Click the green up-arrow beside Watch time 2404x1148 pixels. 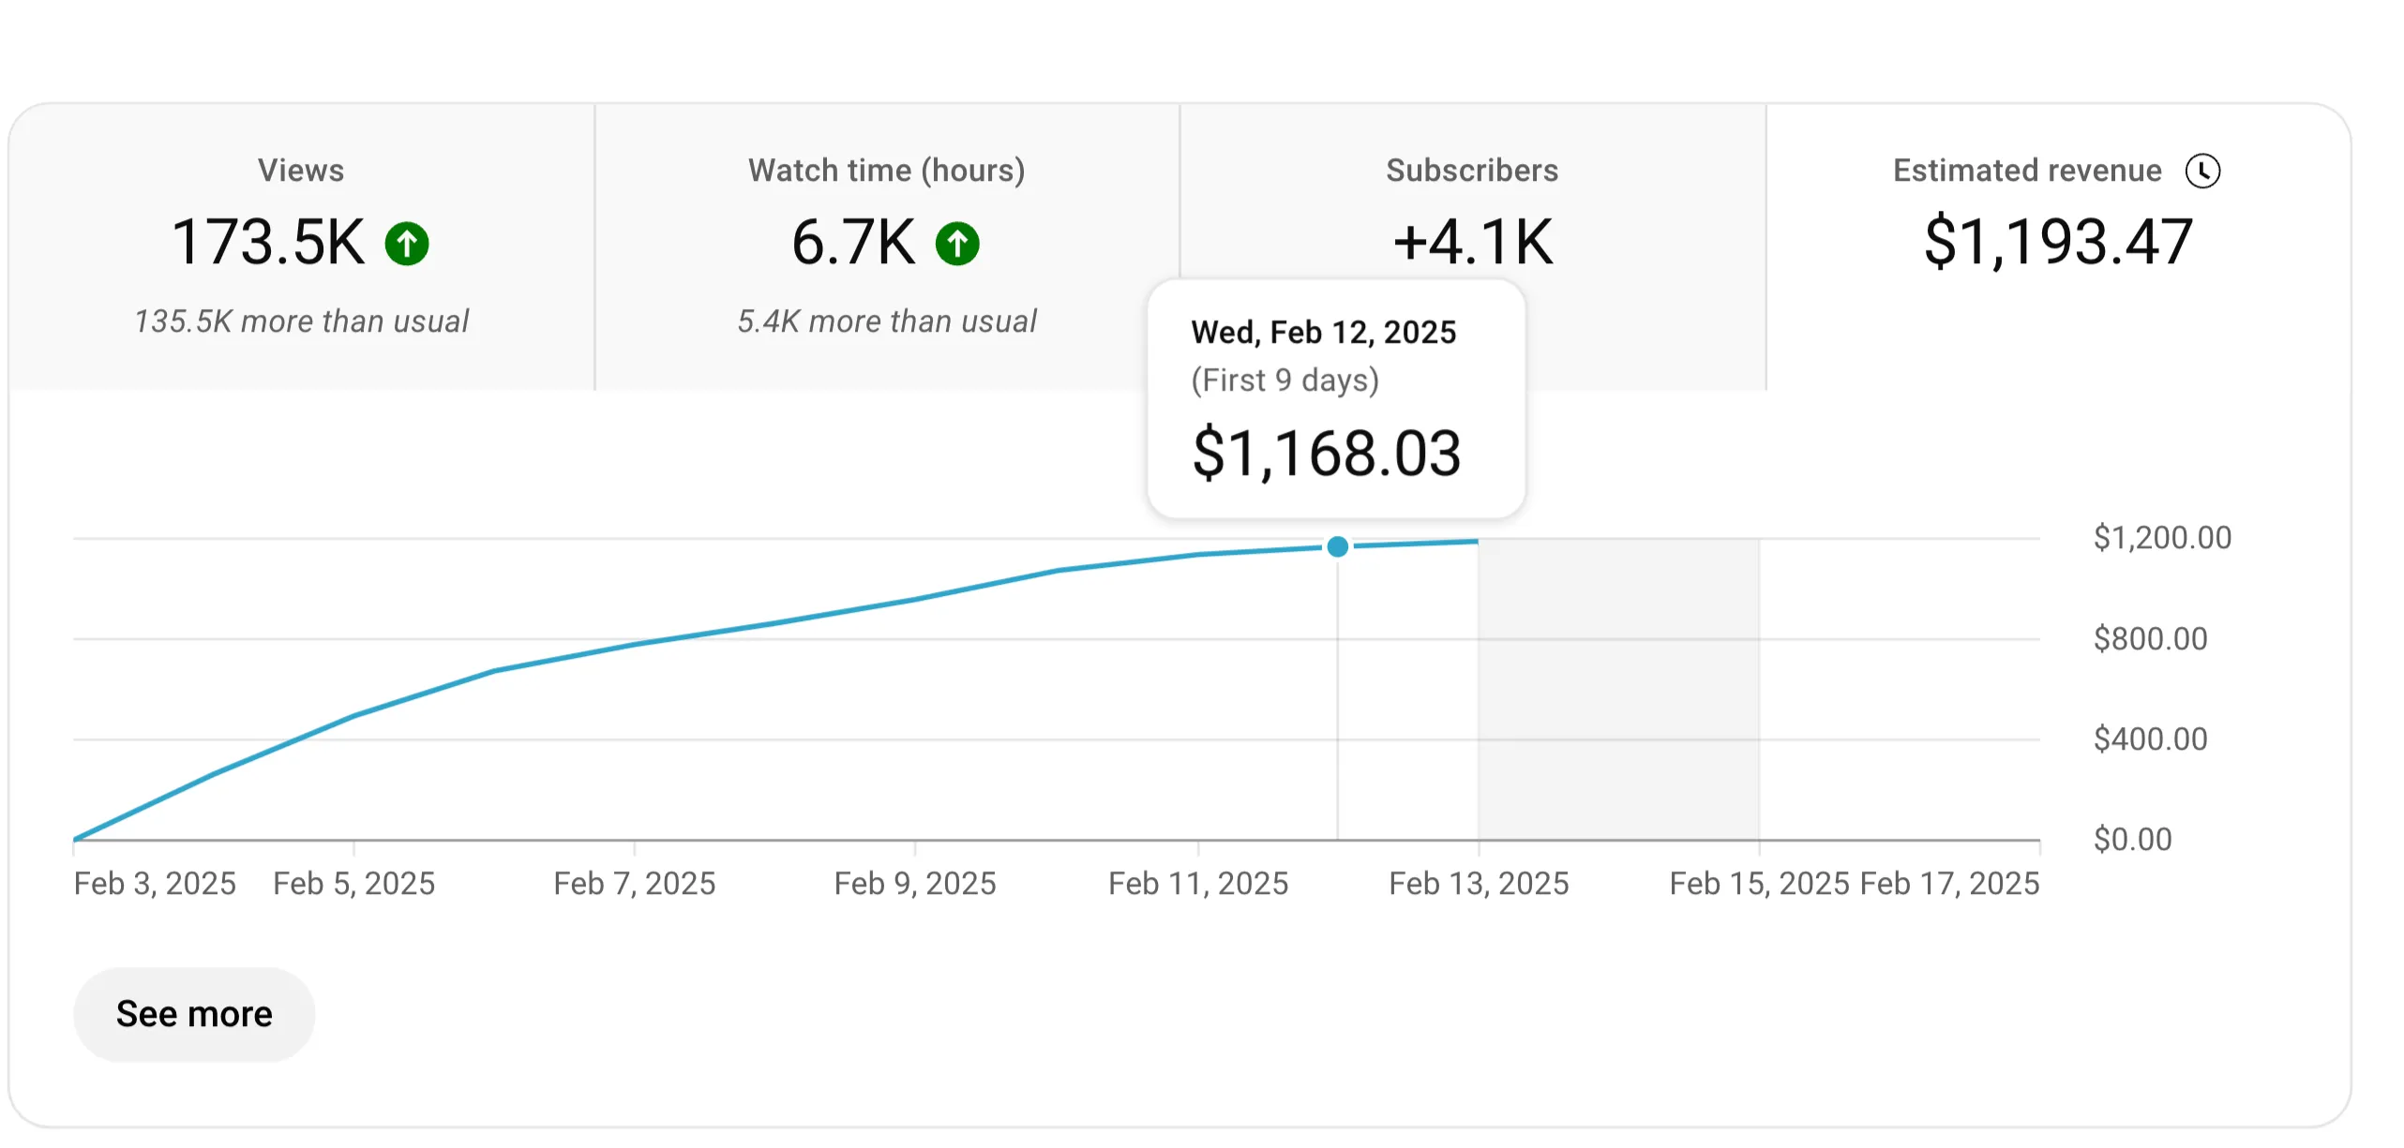pyautogui.click(x=957, y=244)
